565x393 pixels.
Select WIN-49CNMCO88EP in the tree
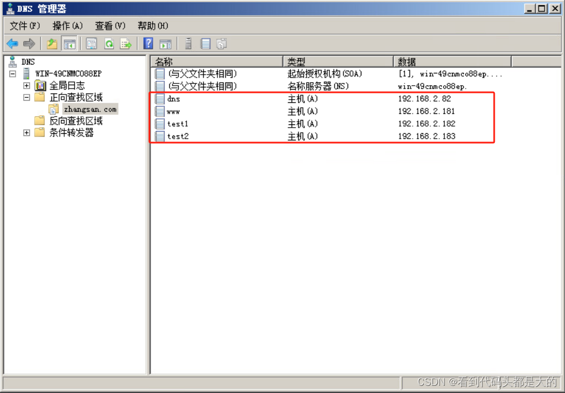(69, 74)
